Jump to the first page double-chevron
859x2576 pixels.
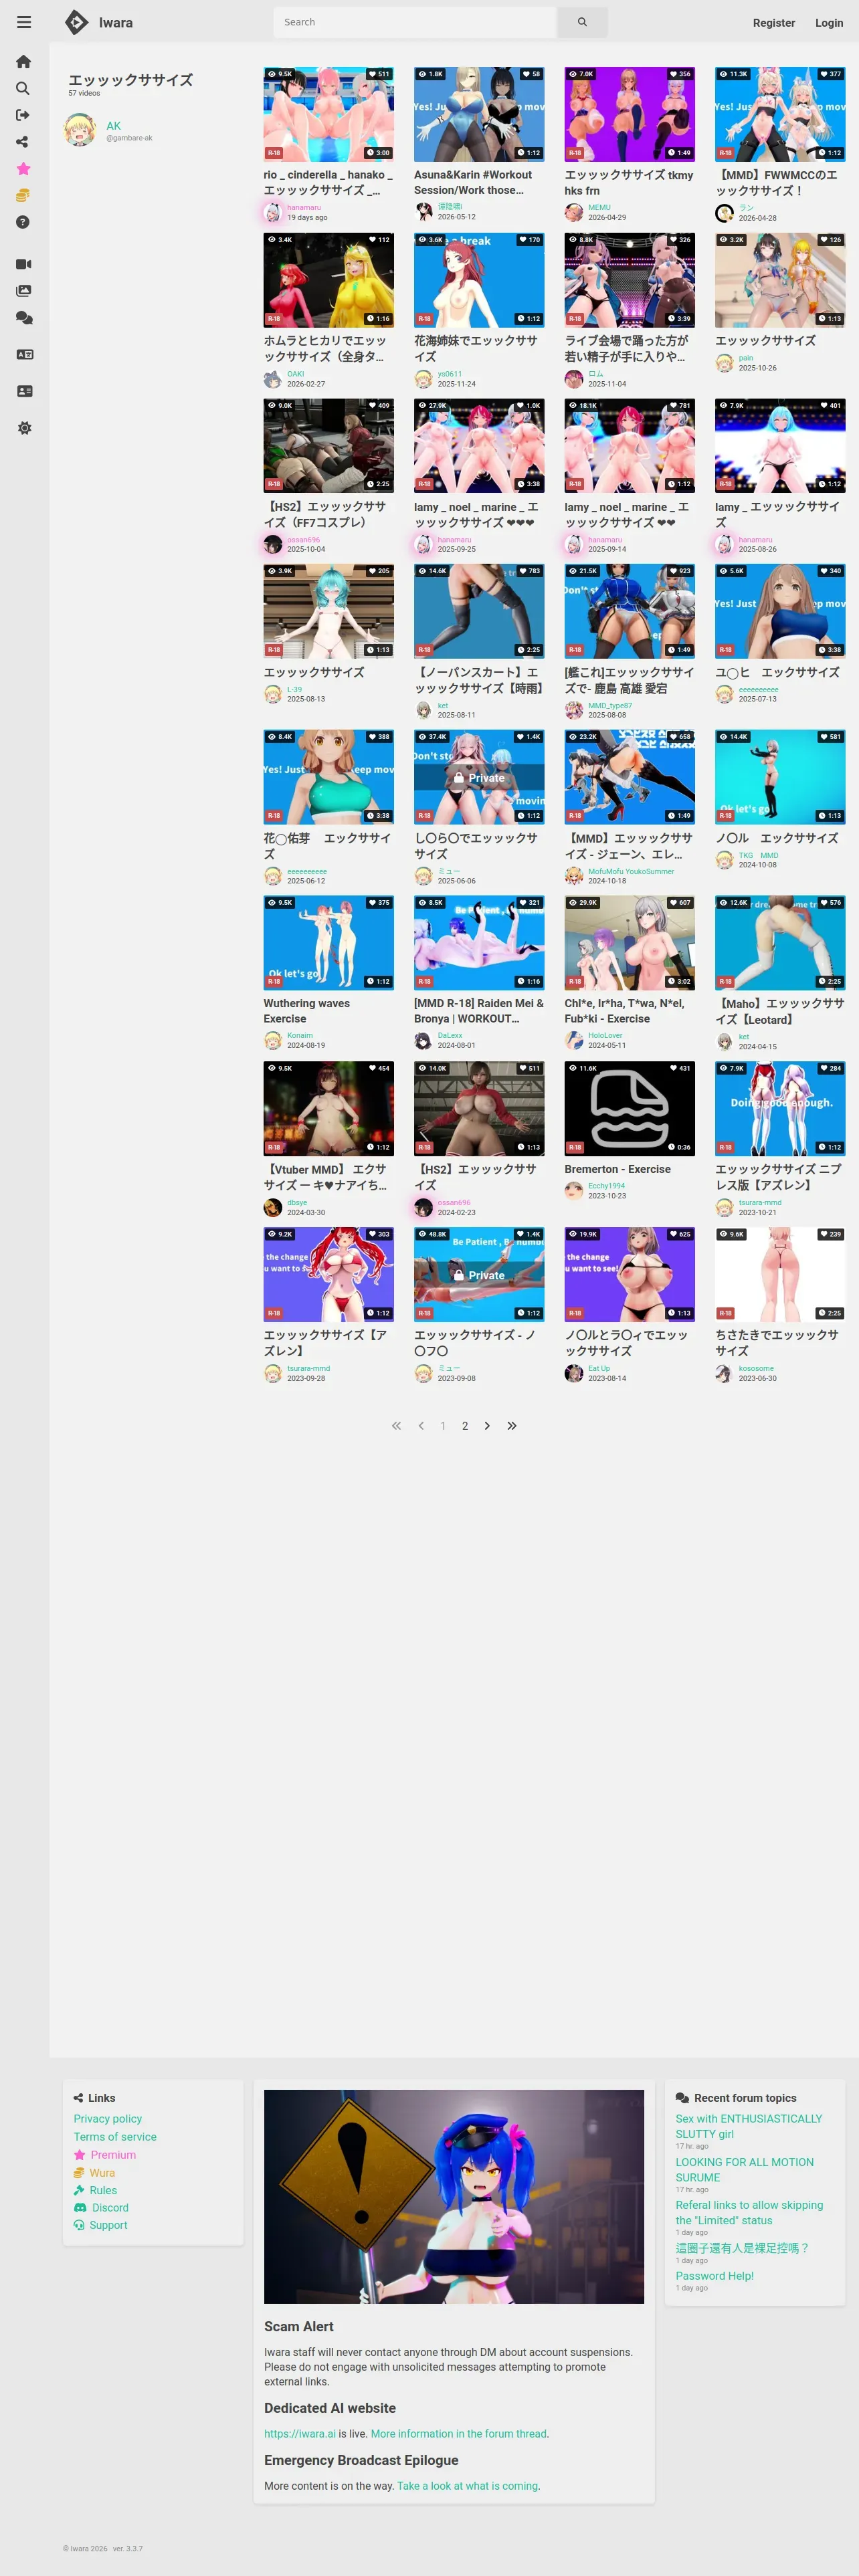pos(396,1426)
